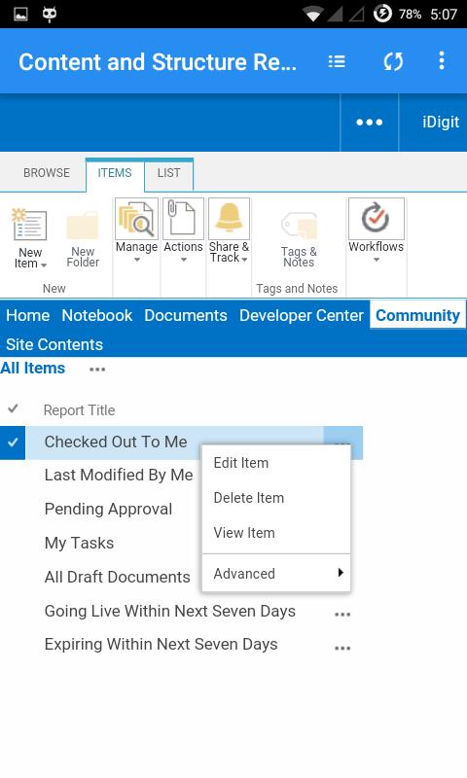
Task: Tap the list view icon in header
Action: pyautogui.click(x=337, y=61)
